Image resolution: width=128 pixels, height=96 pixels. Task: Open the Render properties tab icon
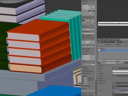point(102,42)
